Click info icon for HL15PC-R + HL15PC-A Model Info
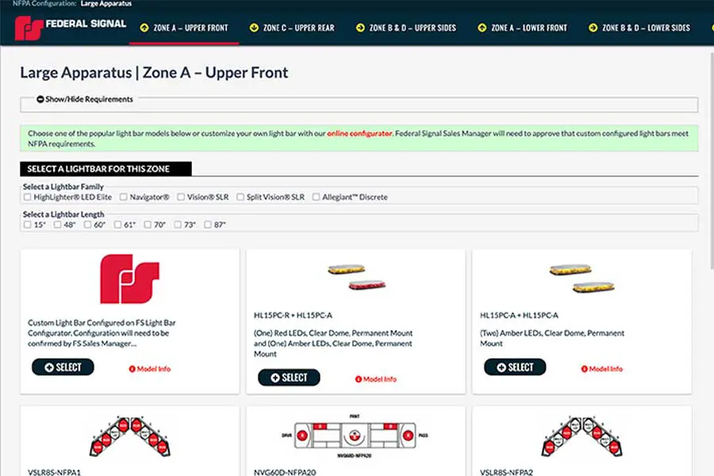This screenshot has height=476, width=714. [x=359, y=379]
